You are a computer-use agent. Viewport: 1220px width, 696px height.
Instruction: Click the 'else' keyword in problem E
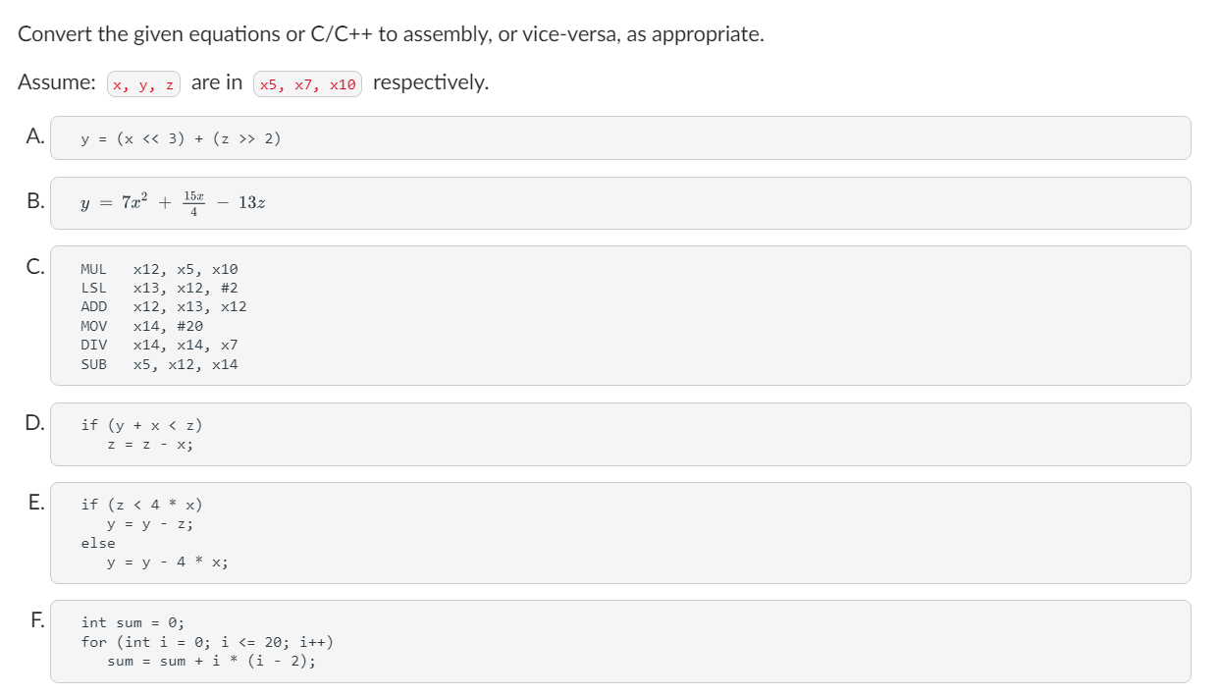[x=98, y=543]
